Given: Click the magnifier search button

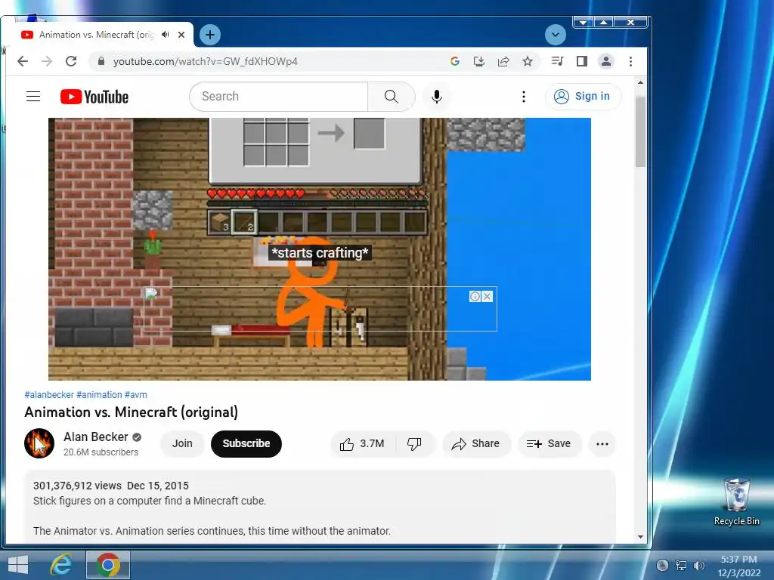Looking at the screenshot, I should tap(391, 96).
